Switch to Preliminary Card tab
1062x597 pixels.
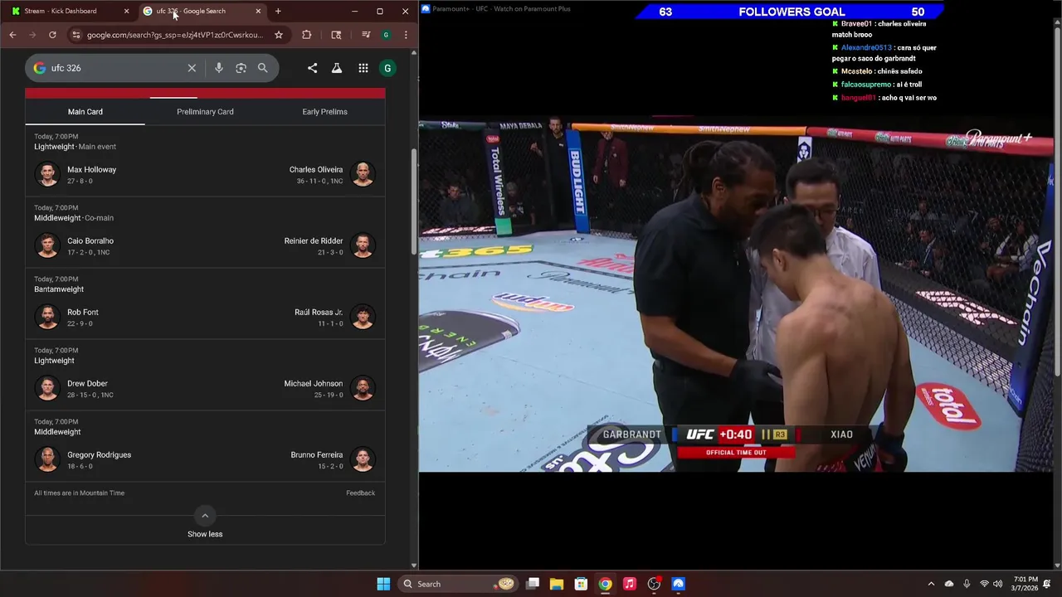(x=205, y=112)
